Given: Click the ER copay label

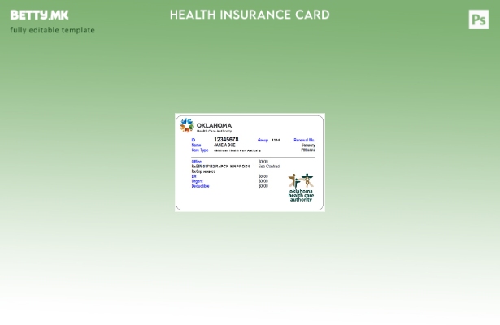Looking at the screenshot, I should tap(193, 176).
